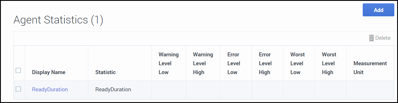Click the Add button
This screenshot has width=398, height=103.
(x=378, y=10)
